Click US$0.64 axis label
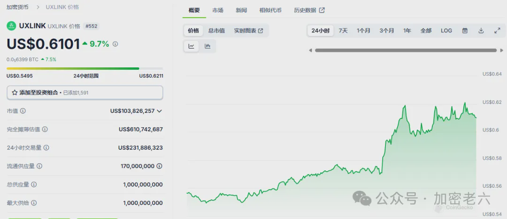This screenshot has height=219, width=507. pos(492,74)
